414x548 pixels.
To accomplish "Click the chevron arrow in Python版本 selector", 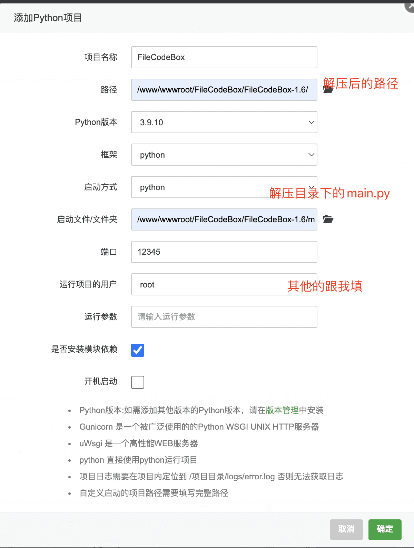I will coord(311,122).
